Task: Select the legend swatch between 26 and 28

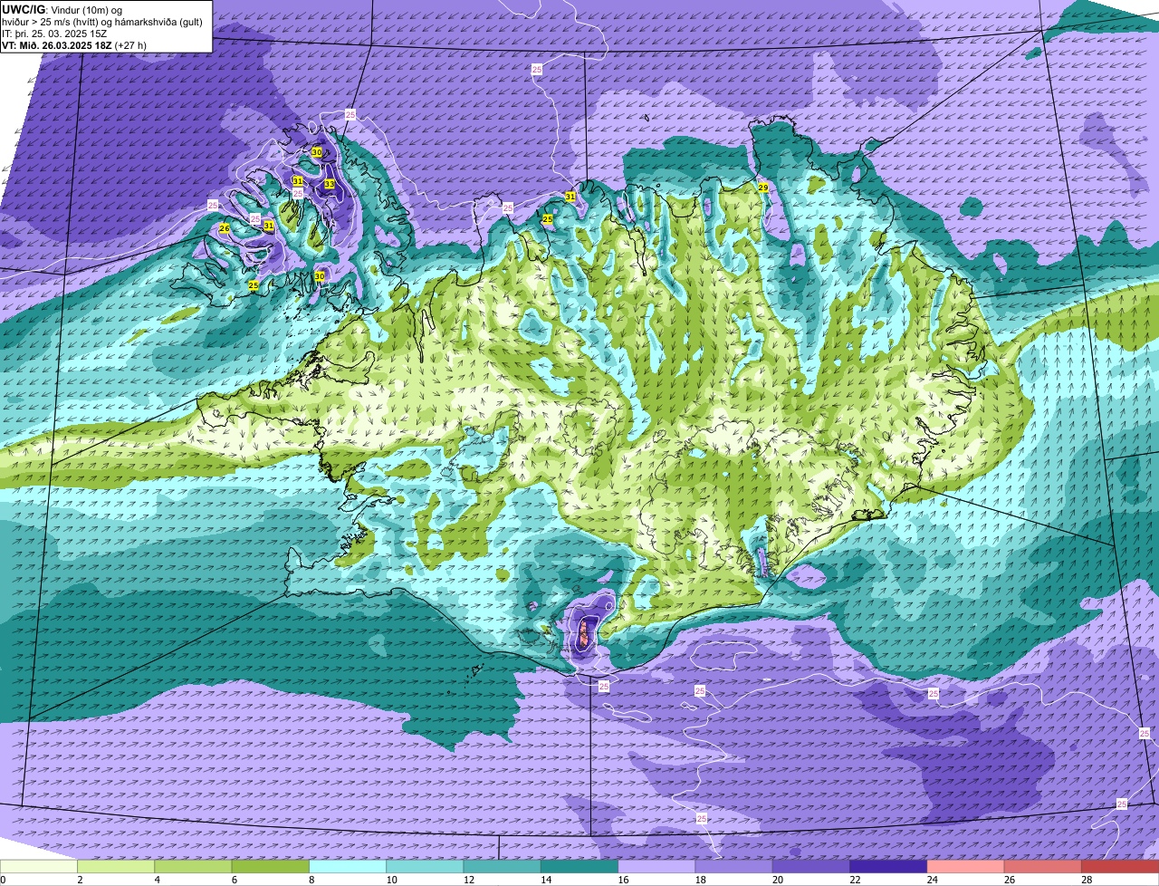Action: coord(1043,866)
